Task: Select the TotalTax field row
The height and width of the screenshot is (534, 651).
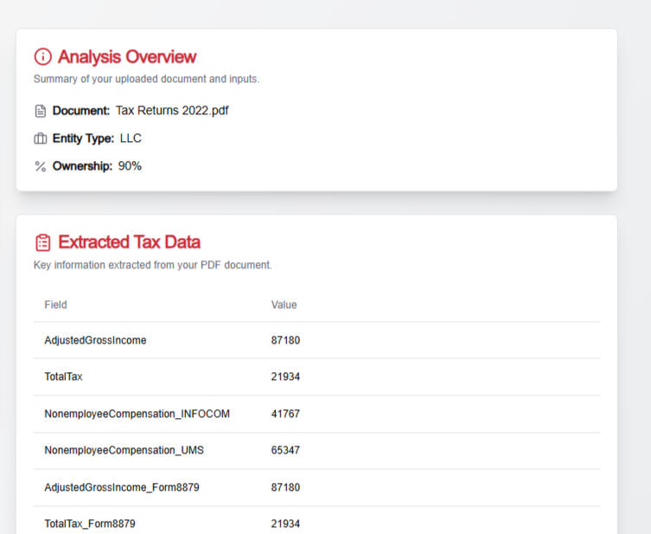Action: (x=63, y=377)
